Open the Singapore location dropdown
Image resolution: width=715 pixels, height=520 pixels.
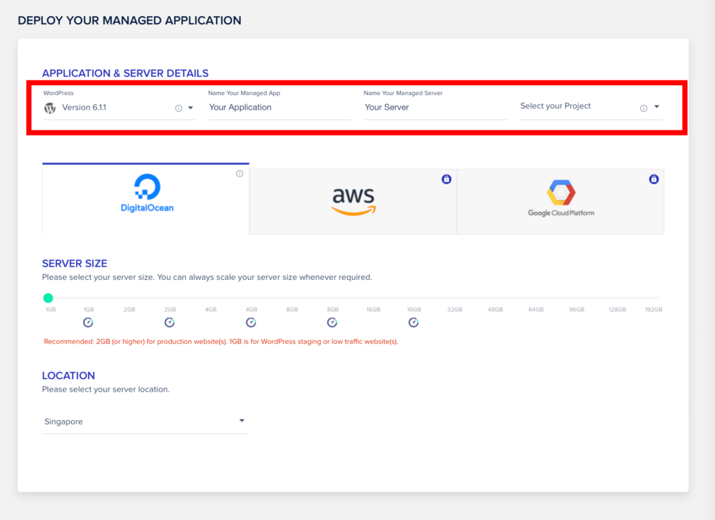tap(145, 422)
